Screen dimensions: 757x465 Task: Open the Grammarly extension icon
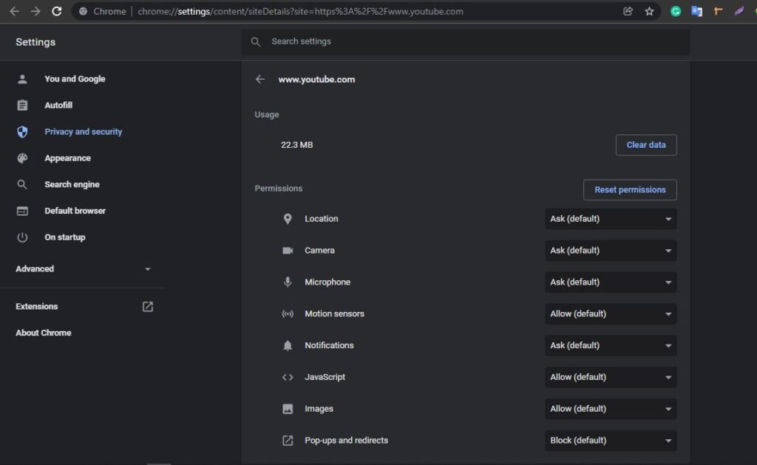(x=676, y=11)
